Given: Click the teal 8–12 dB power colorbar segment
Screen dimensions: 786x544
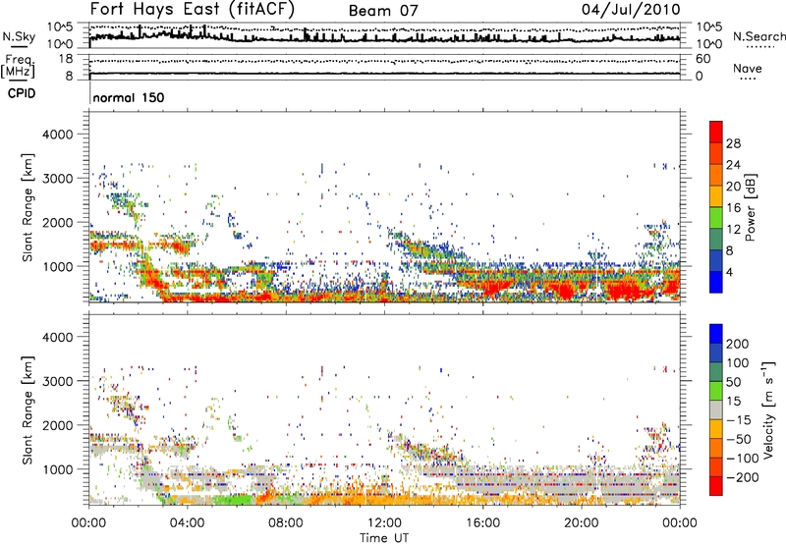Looking at the screenshot, I should point(716,239).
